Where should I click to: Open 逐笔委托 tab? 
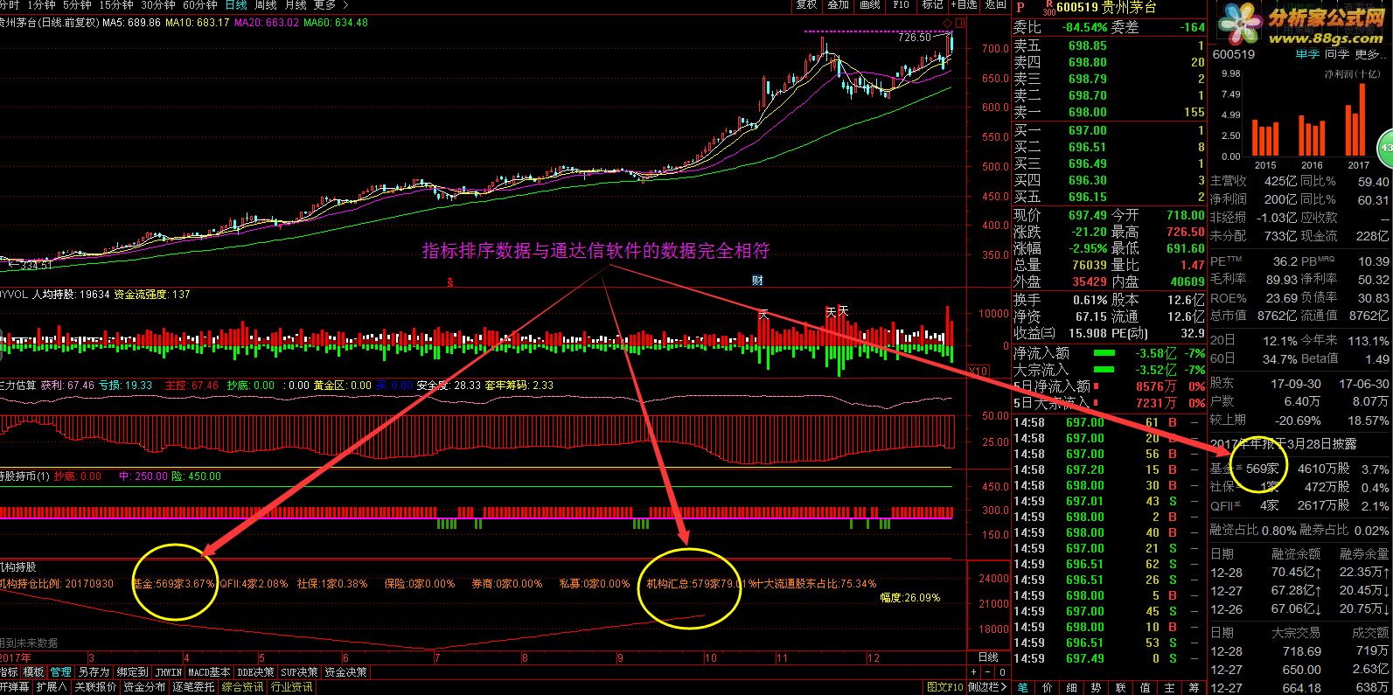point(193,687)
